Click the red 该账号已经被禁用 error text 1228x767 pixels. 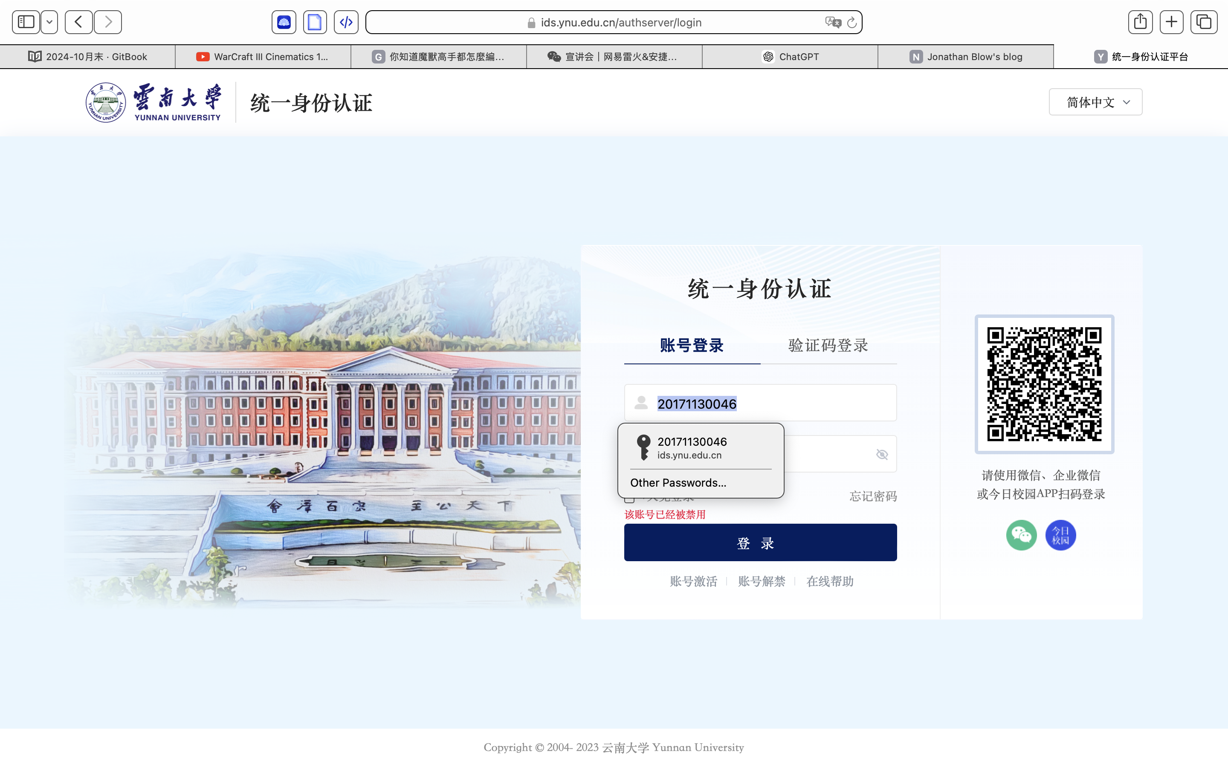(665, 514)
